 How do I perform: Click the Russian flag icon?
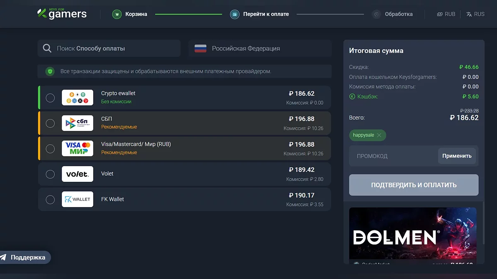tap(200, 48)
